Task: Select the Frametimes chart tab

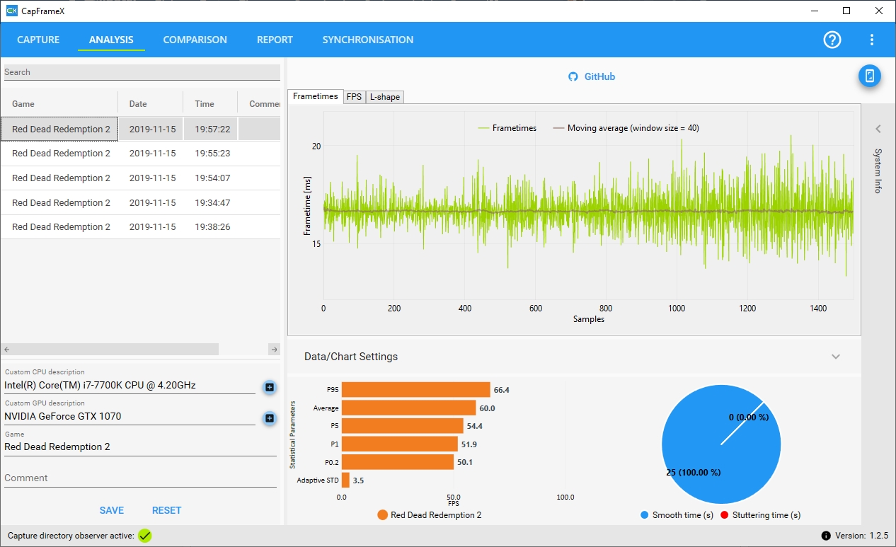Action: (x=316, y=96)
